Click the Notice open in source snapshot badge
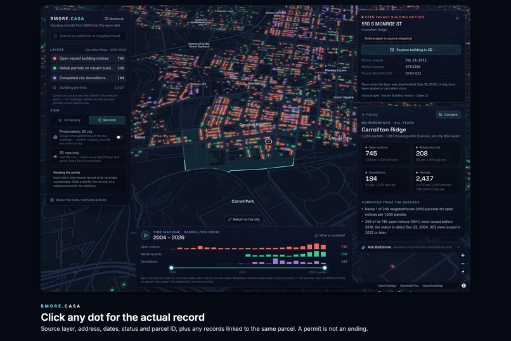Viewport: 511px width, 341px height. coord(388,39)
